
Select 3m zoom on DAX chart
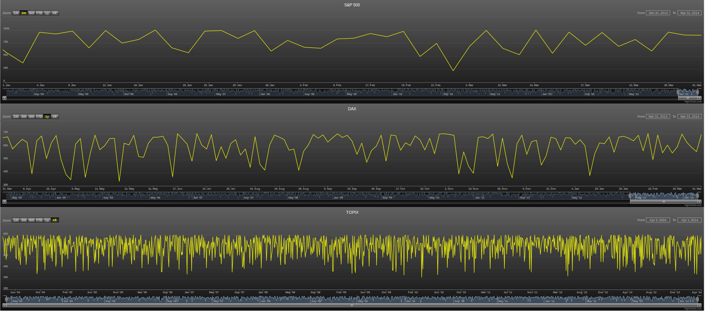pos(24,117)
